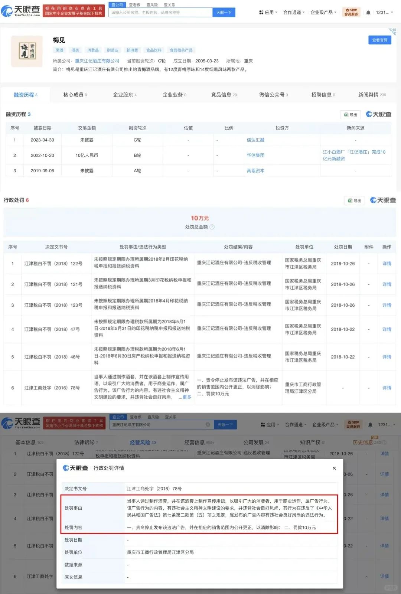
Task: Open the lower page's 1231... account menu
Action: click(387, 425)
